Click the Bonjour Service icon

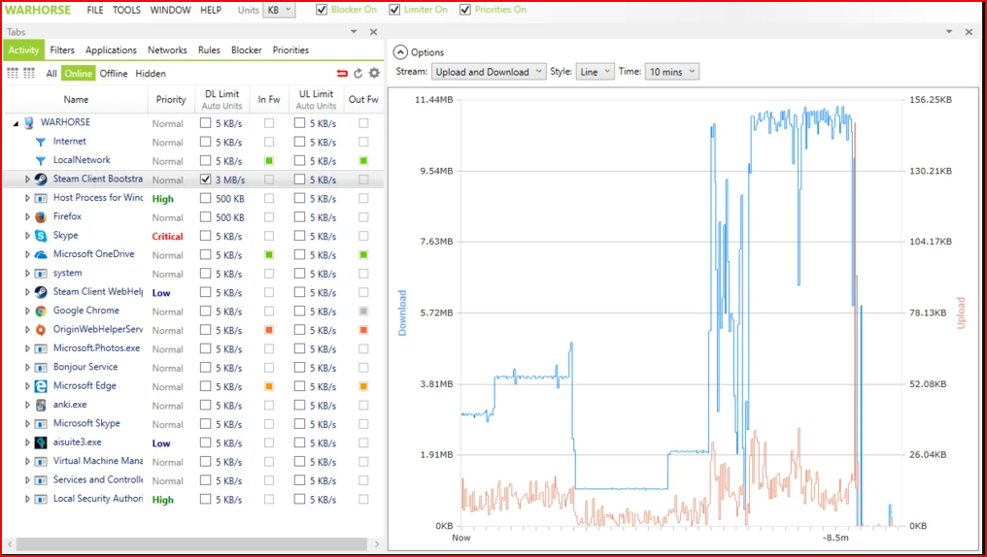coord(41,367)
